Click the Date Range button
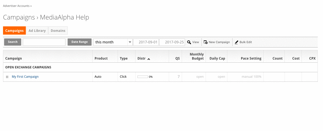This screenshot has width=323, height=131. tap(79, 42)
